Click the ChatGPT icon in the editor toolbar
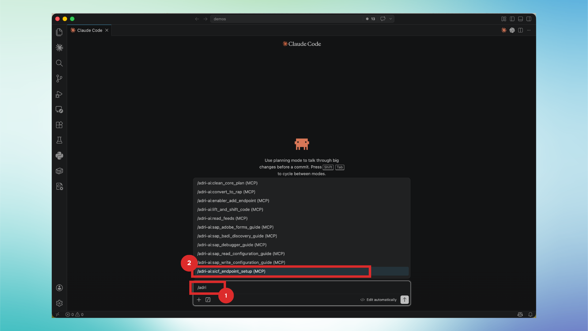 click(x=512, y=30)
